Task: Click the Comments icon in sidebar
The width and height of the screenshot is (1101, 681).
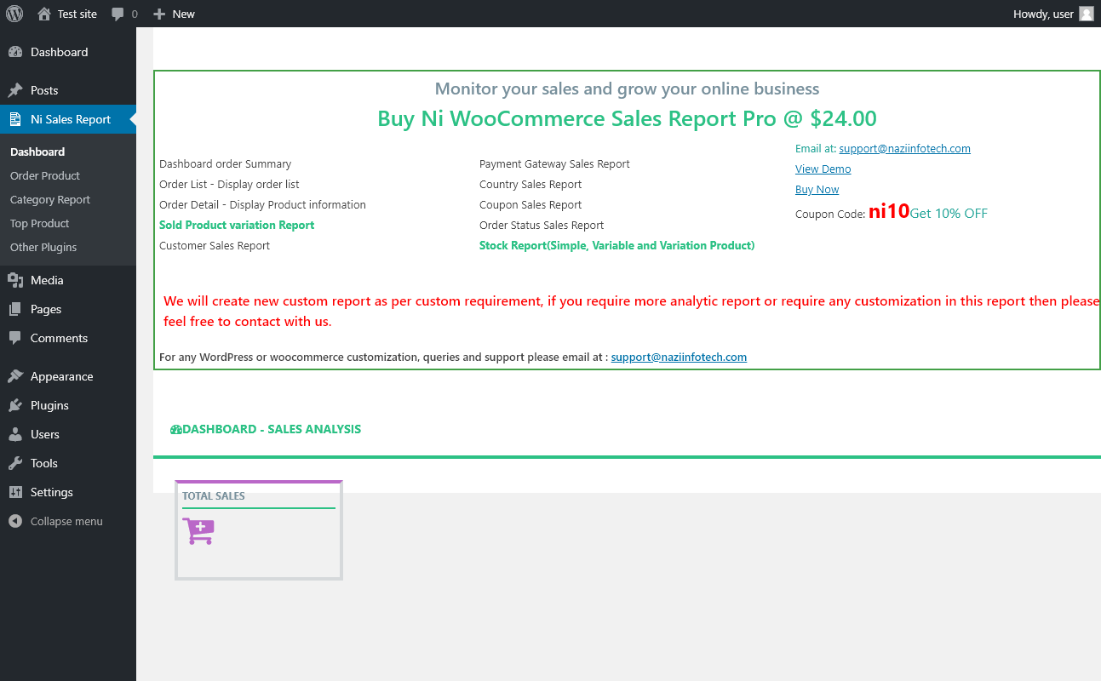Action: point(15,338)
